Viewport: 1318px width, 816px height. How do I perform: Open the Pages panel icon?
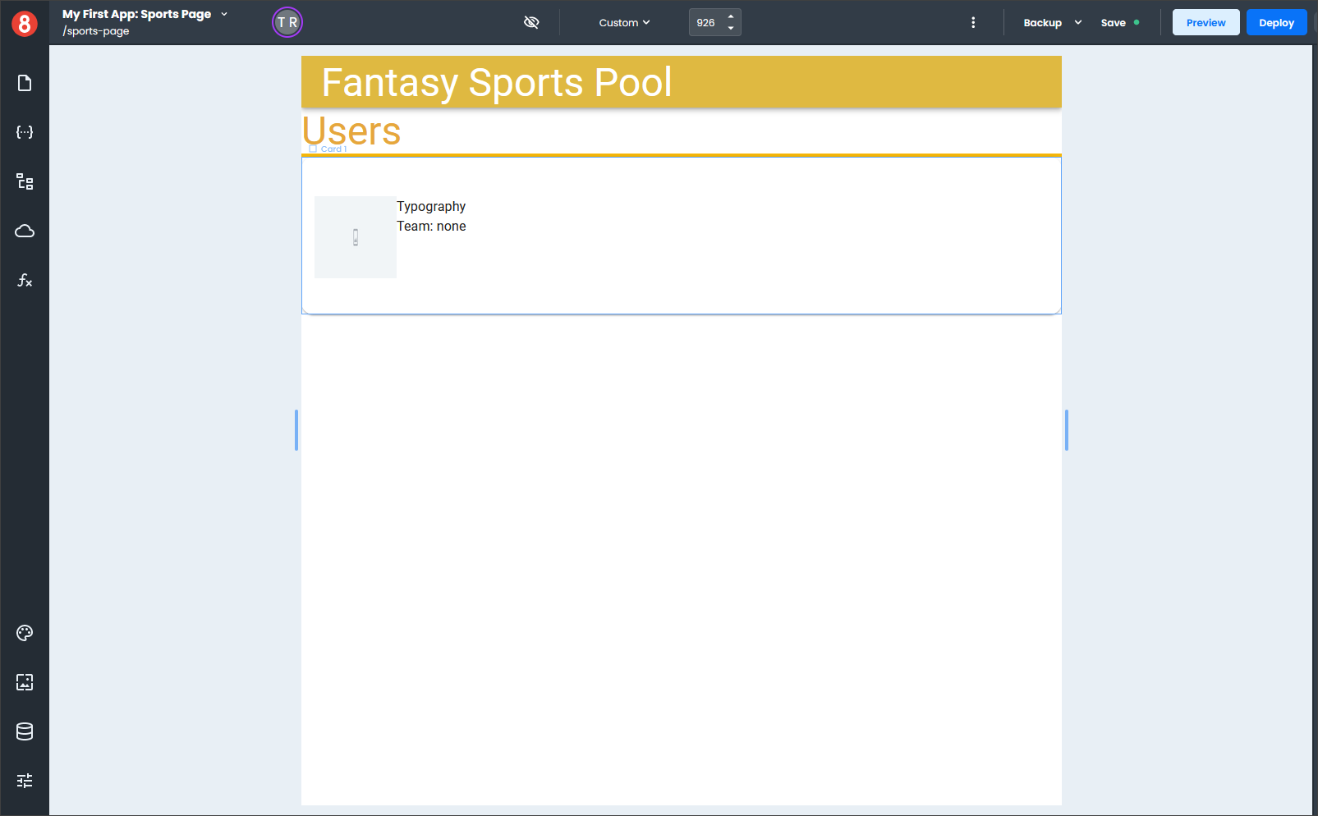(25, 83)
